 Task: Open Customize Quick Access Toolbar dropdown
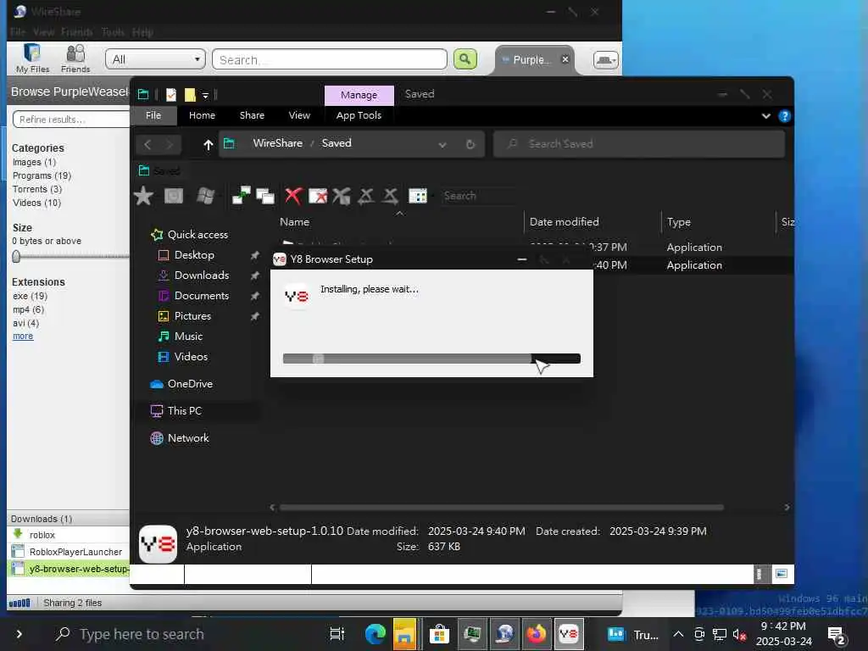[x=205, y=95]
